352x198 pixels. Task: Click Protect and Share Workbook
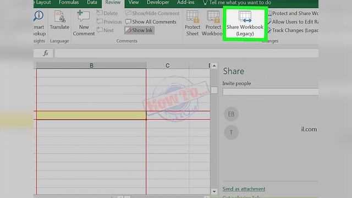[293, 13]
